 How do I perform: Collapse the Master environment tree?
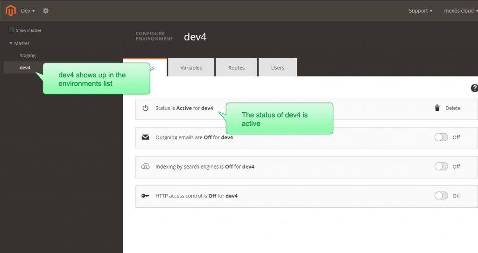coord(11,43)
